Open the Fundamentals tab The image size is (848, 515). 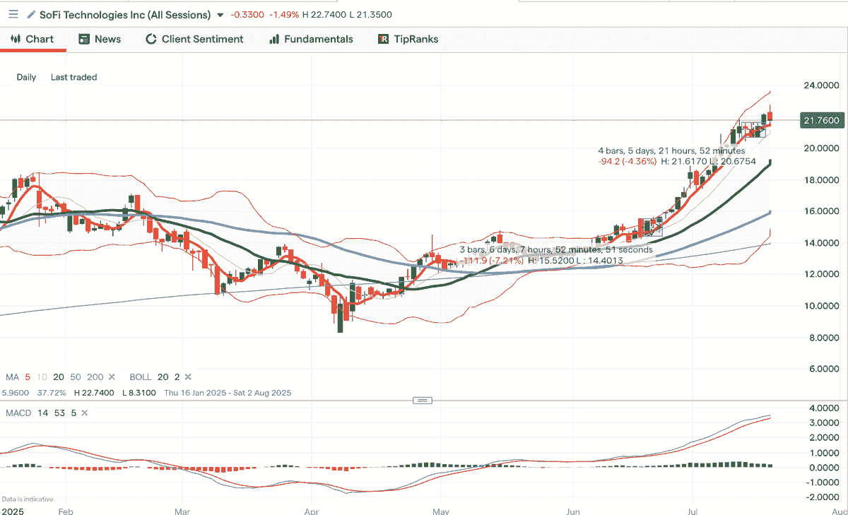(x=311, y=39)
